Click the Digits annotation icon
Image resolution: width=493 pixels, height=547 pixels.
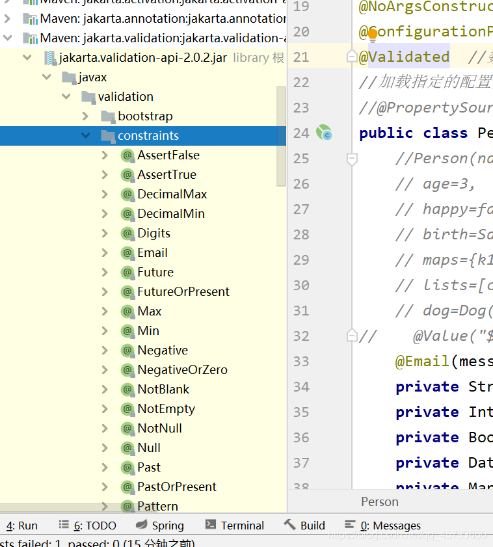pos(127,233)
